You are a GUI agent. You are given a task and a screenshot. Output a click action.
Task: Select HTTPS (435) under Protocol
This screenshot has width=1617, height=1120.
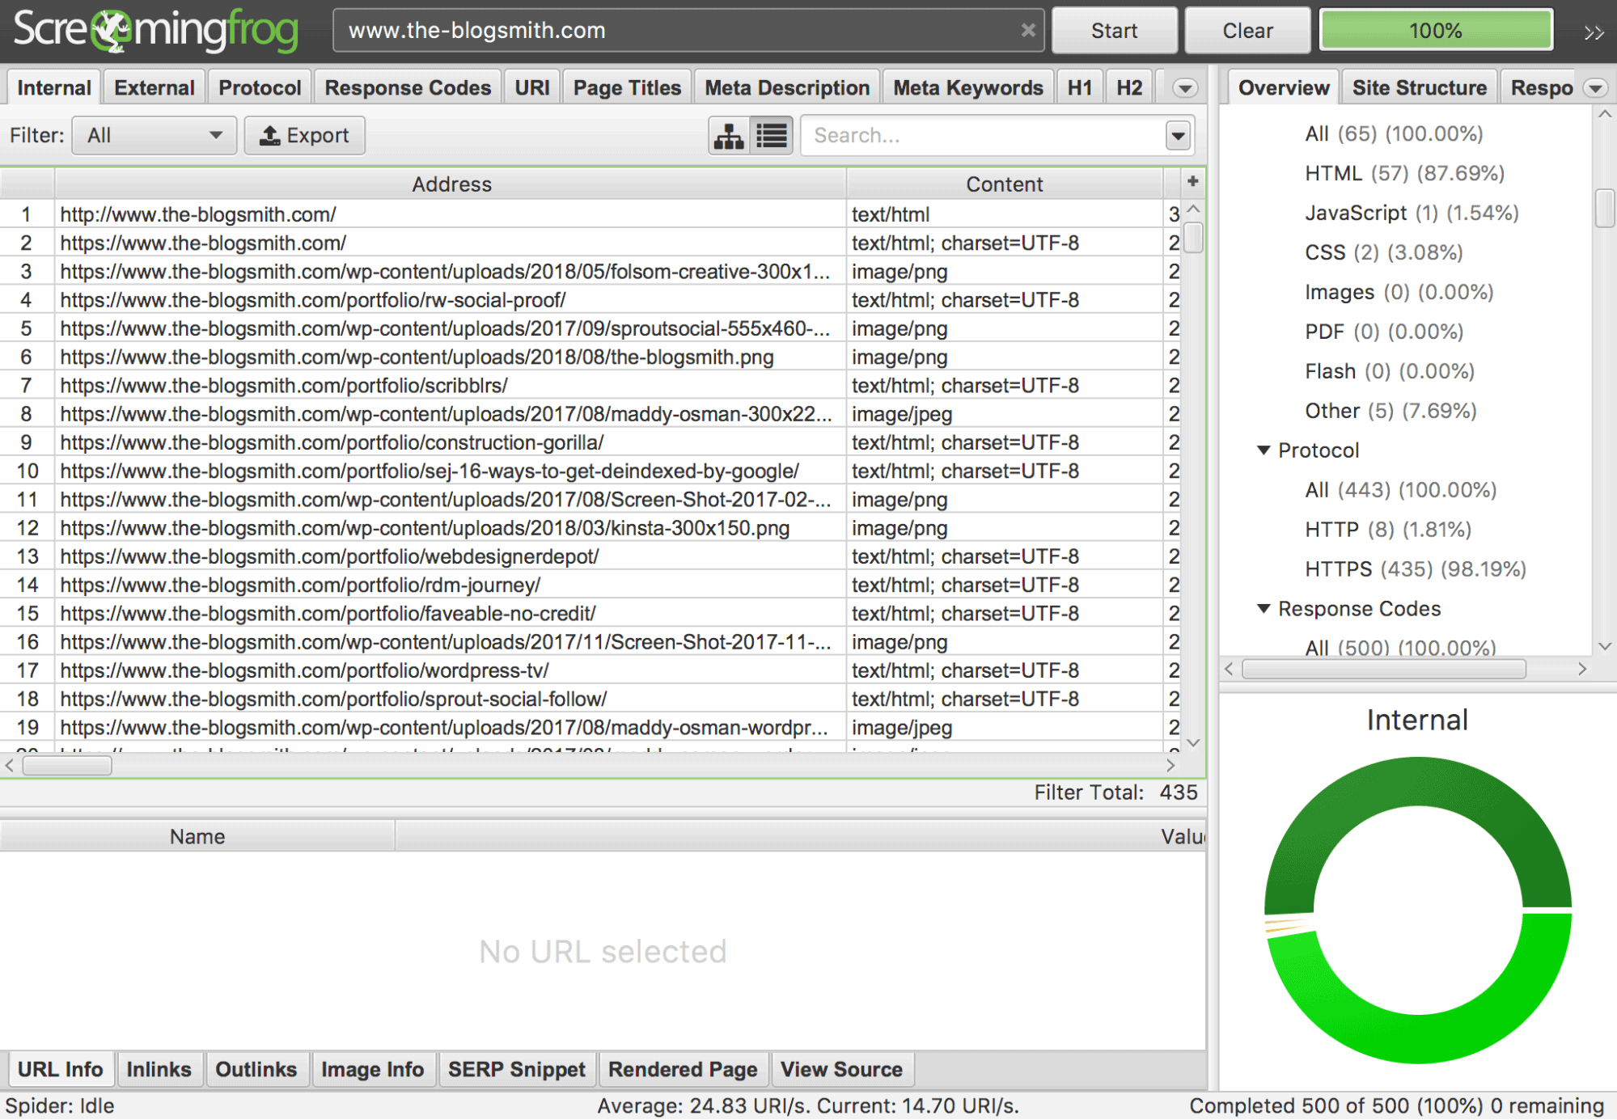pyautogui.click(x=1416, y=569)
